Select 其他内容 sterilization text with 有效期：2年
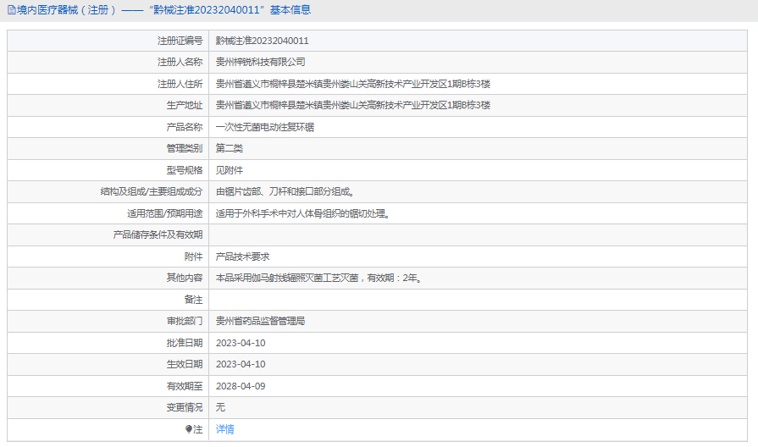This screenshot has height=447, width=758. tap(319, 278)
